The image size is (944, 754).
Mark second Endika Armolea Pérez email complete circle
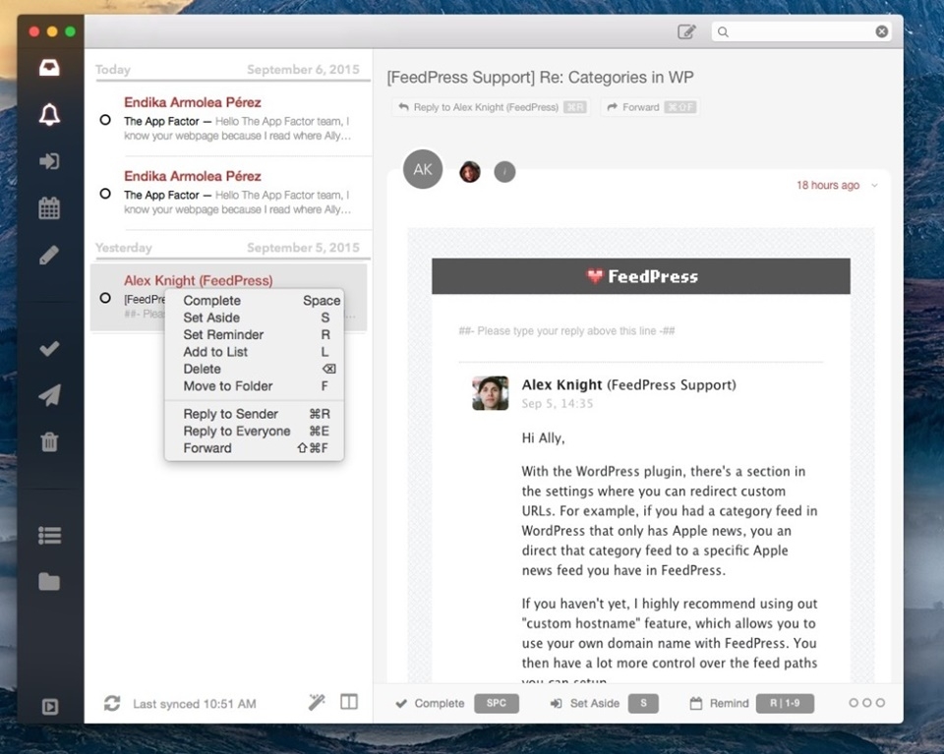[x=105, y=194]
